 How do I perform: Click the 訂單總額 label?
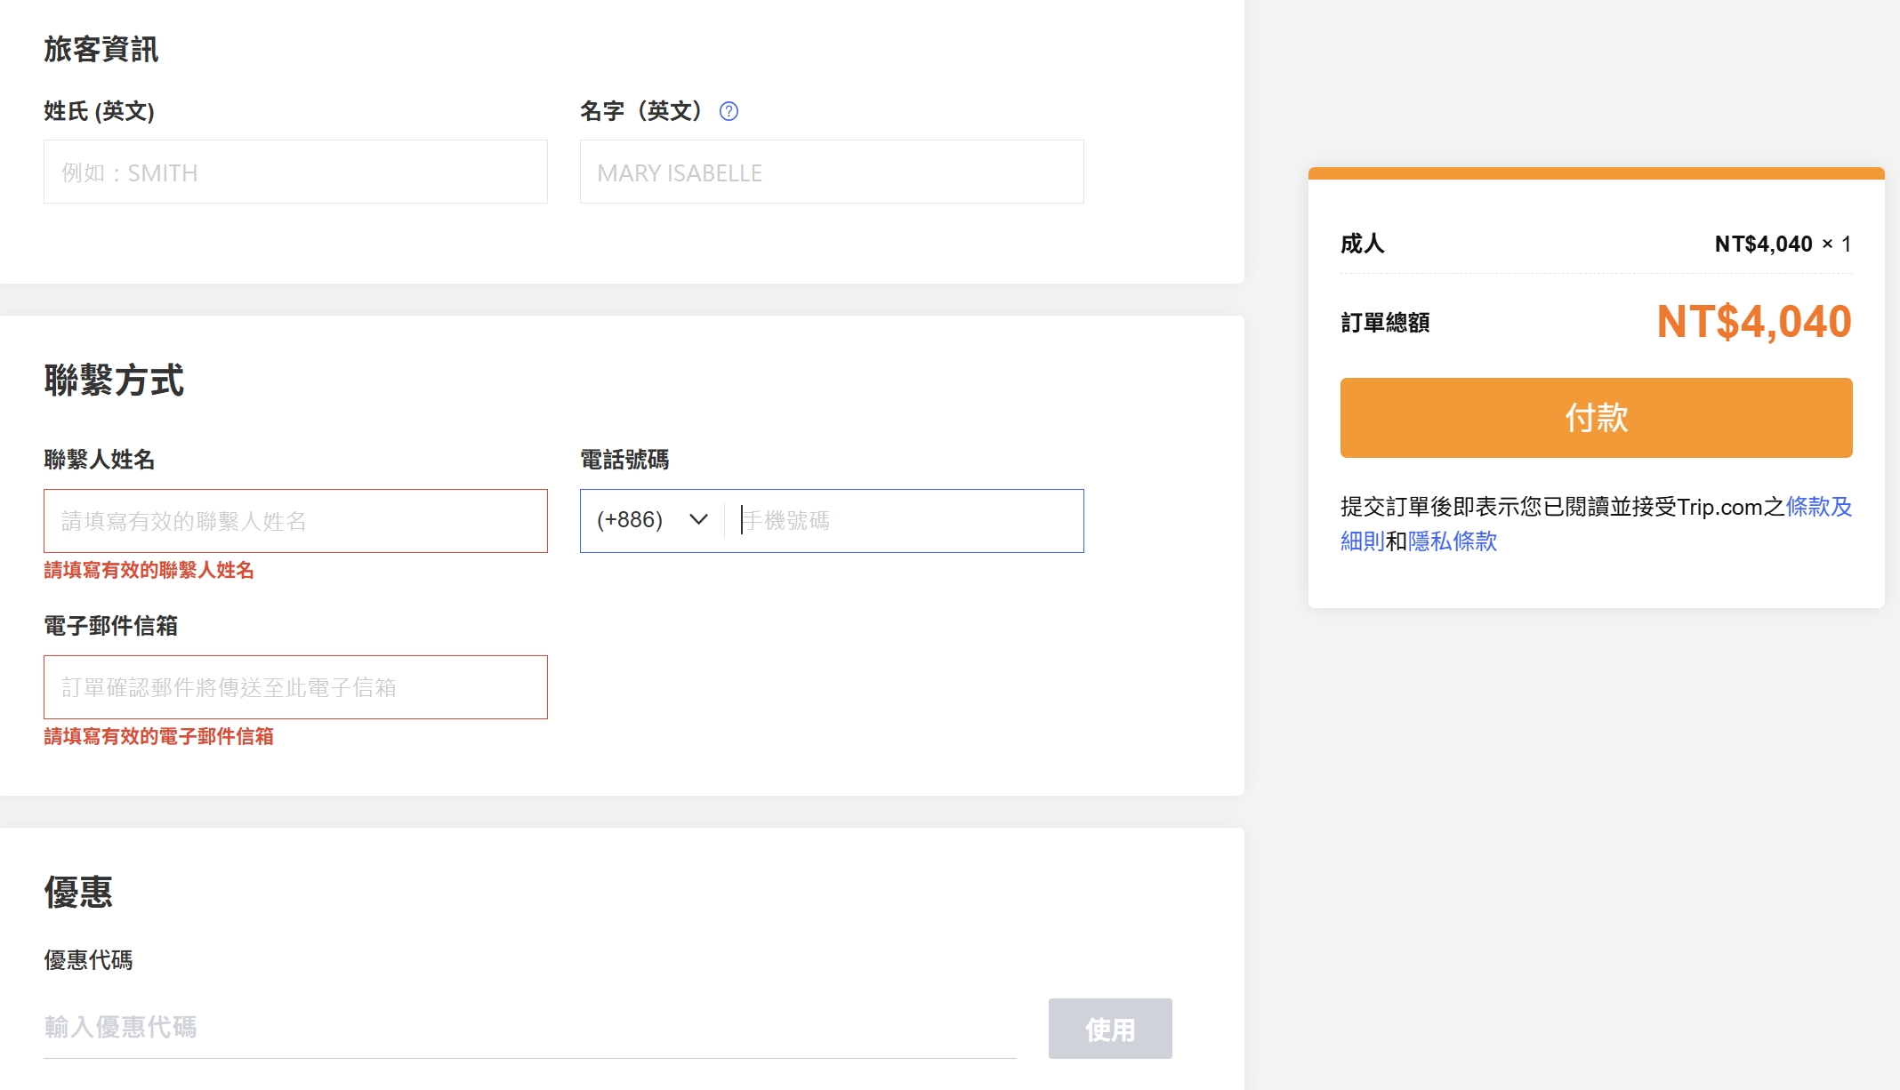[1385, 323]
